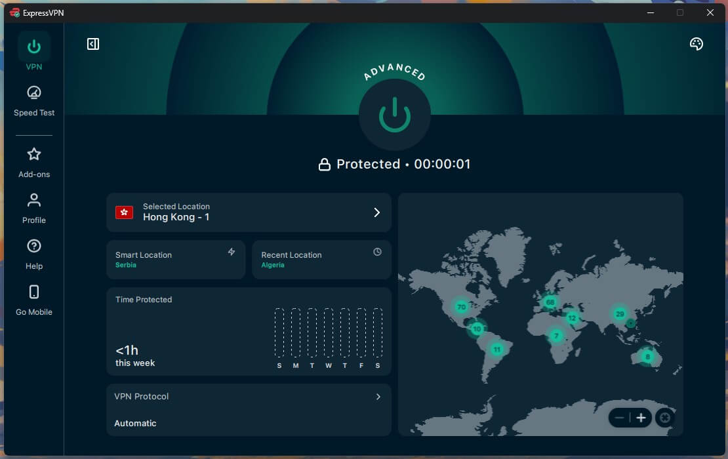Open the Add-ons star icon
The image size is (728, 459).
click(x=34, y=154)
